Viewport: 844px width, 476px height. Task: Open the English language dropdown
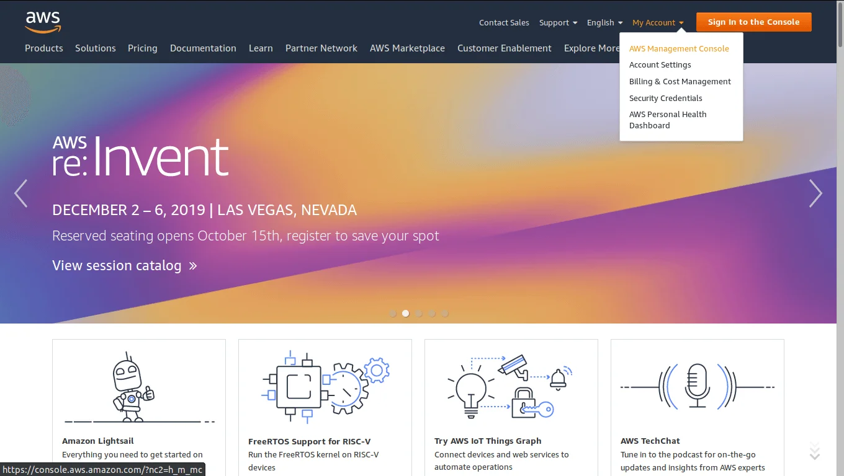pyautogui.click(x=604, y=23)
